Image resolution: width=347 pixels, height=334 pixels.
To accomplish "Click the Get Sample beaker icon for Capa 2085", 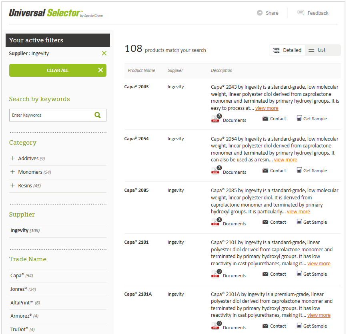I will click(299, 222).
